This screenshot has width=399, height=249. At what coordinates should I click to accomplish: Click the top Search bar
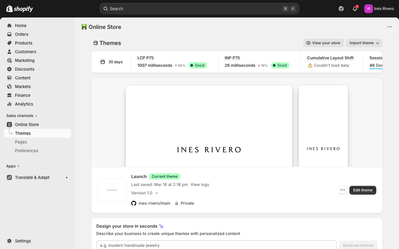click(199, 9)
